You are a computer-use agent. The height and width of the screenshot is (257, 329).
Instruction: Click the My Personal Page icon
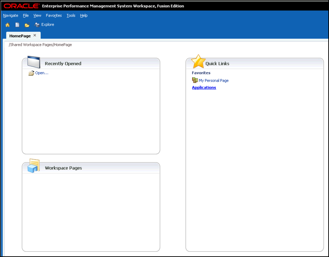(195, 80)
